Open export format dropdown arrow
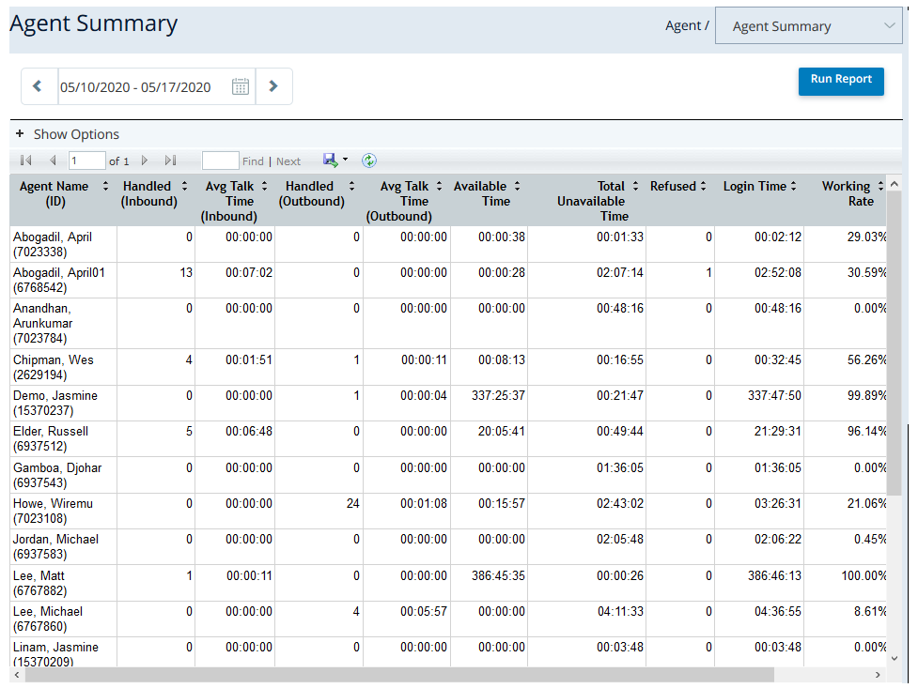This screenshot has width=918, height=688. click(x=345, y=160)
